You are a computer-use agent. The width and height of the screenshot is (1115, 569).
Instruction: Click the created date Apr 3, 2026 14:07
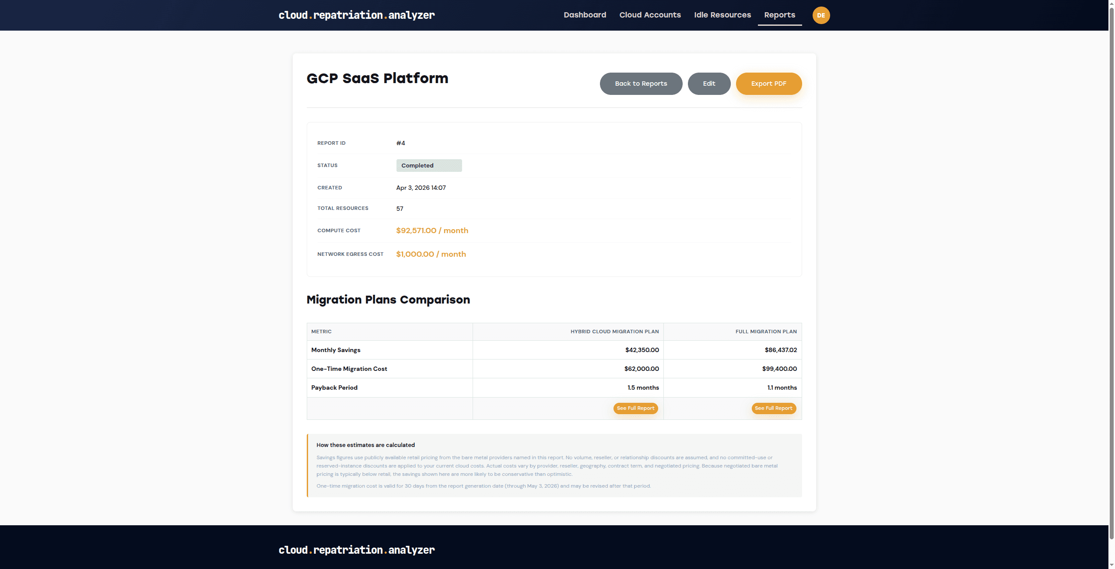(421, 188)
